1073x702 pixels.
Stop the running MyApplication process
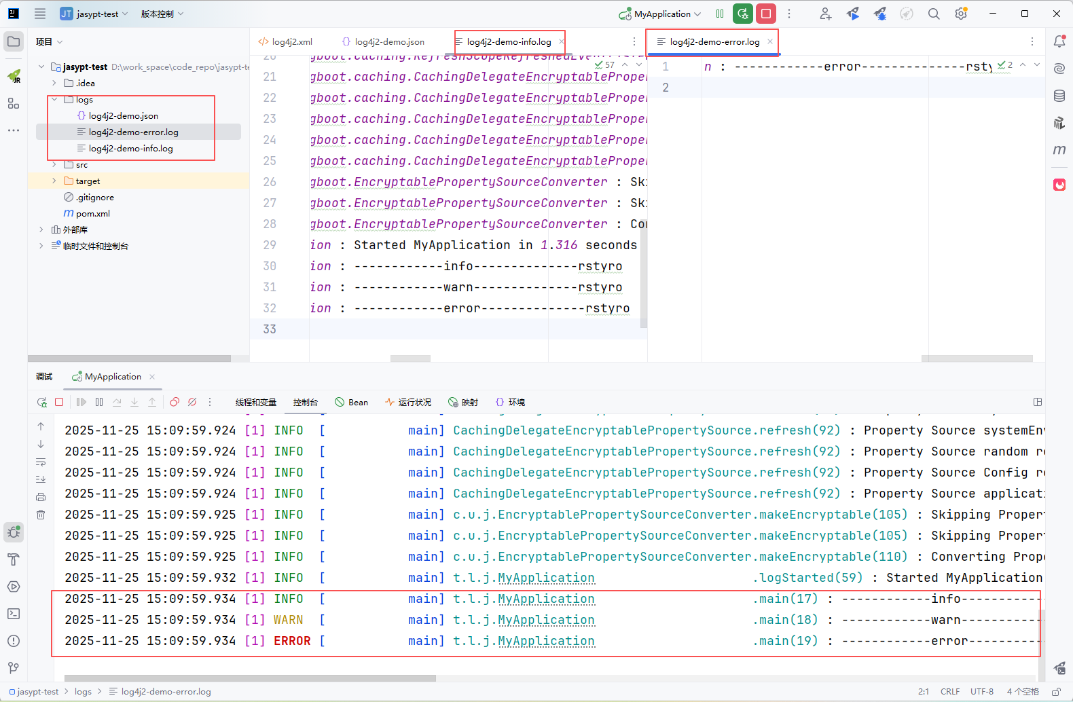(766, 14)
